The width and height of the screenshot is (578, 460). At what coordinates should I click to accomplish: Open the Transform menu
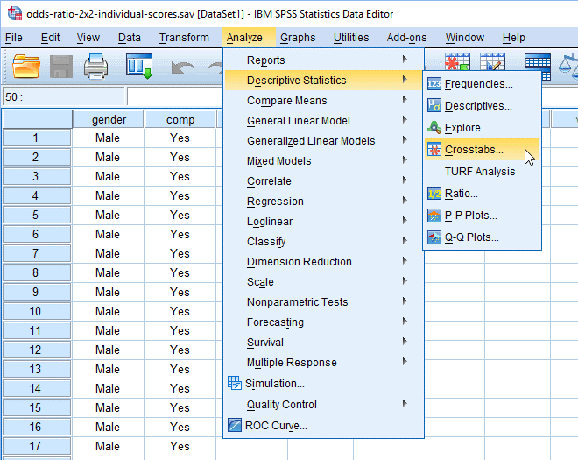pyautogui.click(x=184, y=38)
